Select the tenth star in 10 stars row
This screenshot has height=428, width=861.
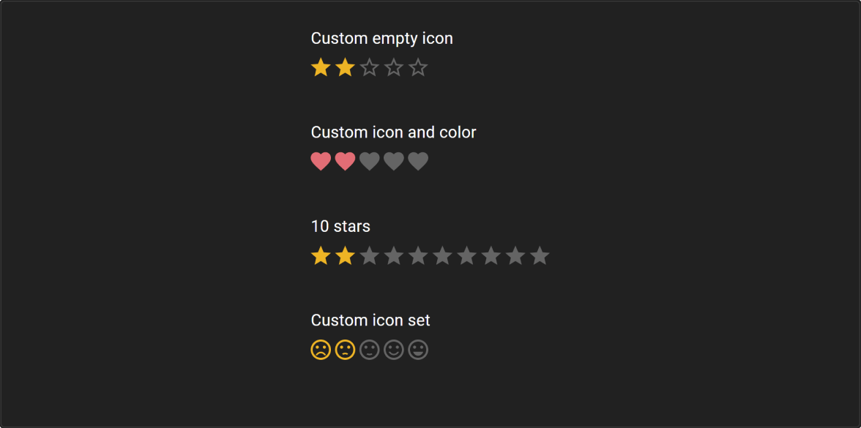click(x=540, y=256)
